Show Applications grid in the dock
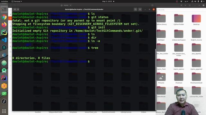This screenshot has width=206, height=115. point(4,111)
